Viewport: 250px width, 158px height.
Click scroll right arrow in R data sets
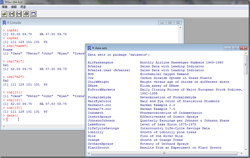(x=242, y=153)
